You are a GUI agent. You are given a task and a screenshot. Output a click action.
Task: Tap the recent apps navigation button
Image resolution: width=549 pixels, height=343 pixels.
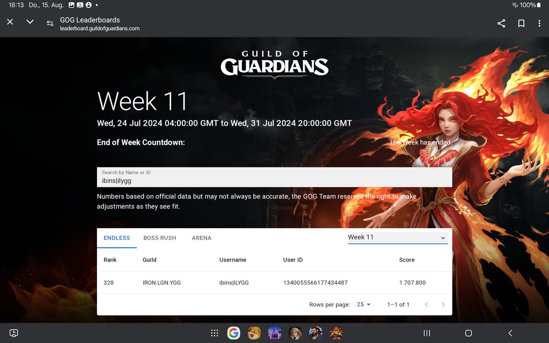(x=426, y=333)
